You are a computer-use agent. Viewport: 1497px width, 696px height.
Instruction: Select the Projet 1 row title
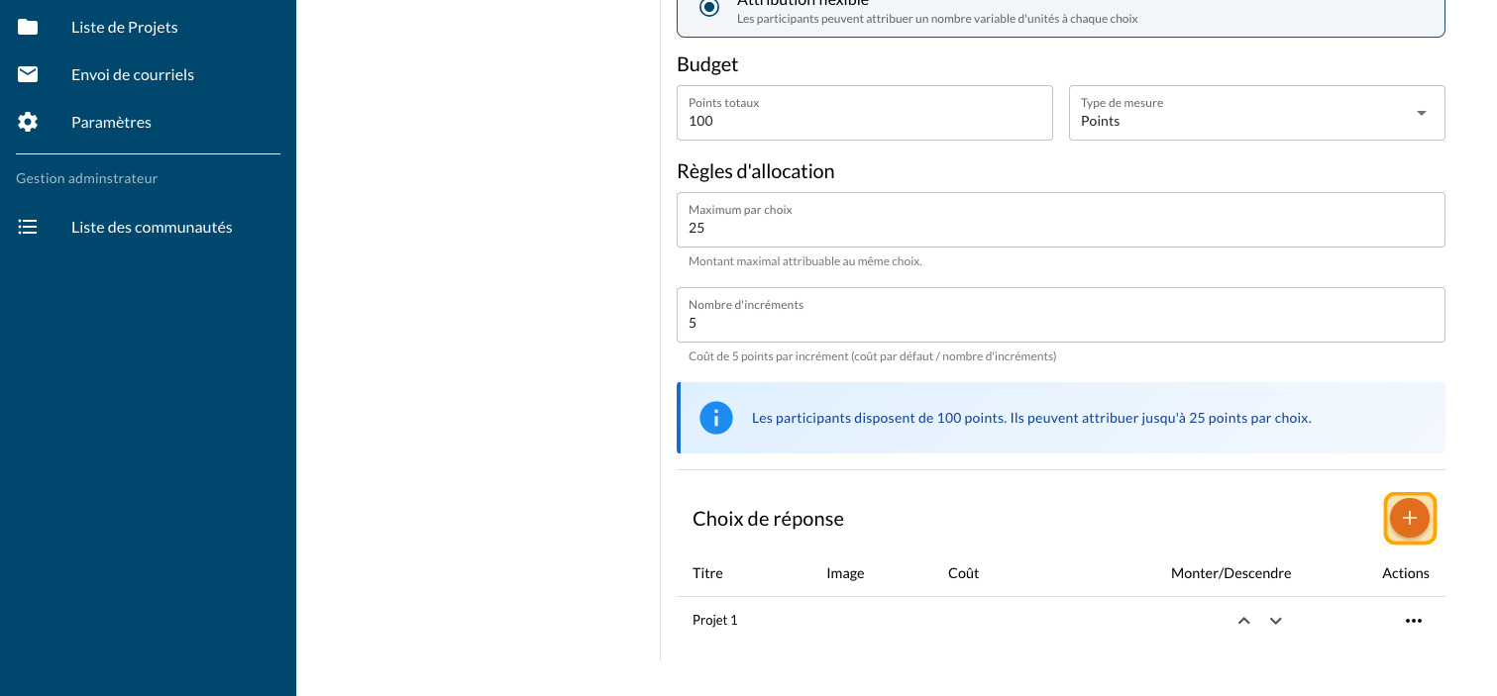(714, 621)
